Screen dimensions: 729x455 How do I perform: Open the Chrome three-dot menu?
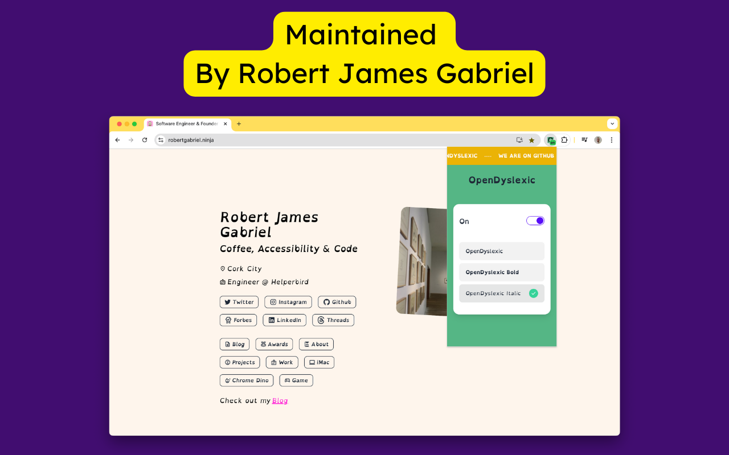point(612,140)
